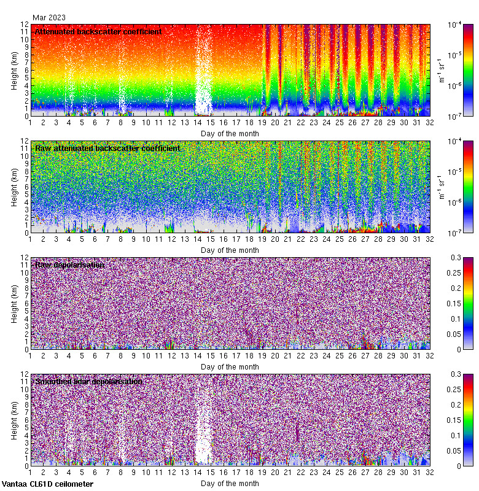
Task: Click the 'Raw depolarisation' plot label
Action: (69, 265)
